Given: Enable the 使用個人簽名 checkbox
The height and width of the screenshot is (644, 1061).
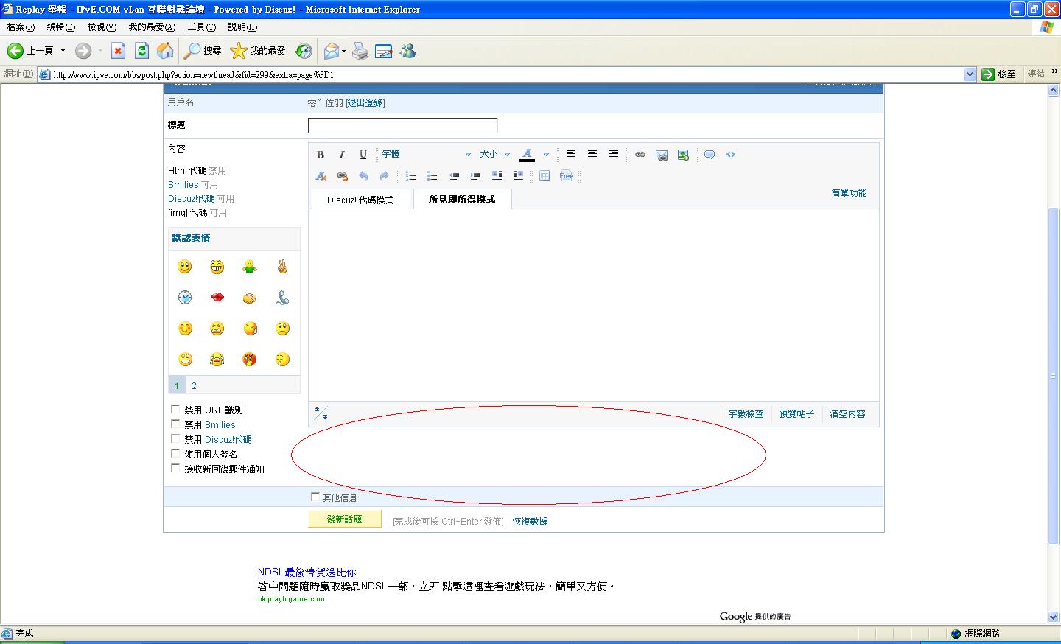Looking at the screenshot, I should (175, 453).
